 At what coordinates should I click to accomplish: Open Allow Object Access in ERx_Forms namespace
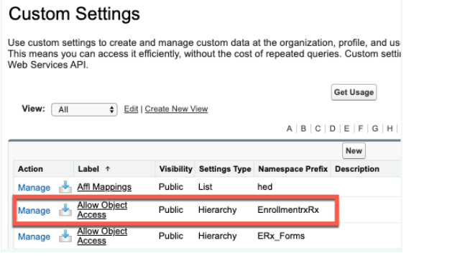click(x=102, y=236)
